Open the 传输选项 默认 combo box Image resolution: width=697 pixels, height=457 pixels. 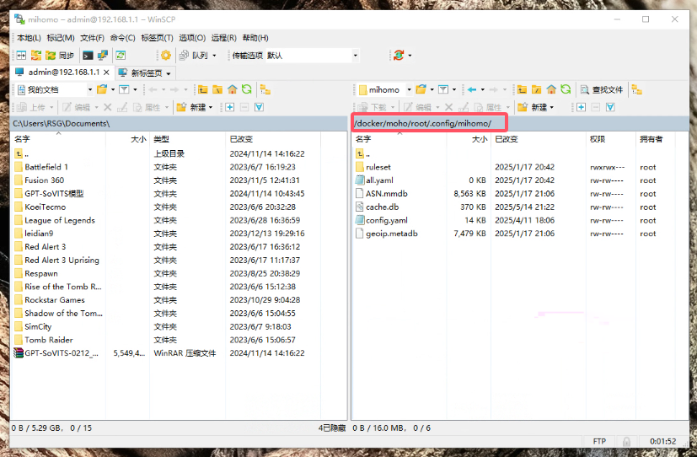pyautogui.click(x=312, y=56)
